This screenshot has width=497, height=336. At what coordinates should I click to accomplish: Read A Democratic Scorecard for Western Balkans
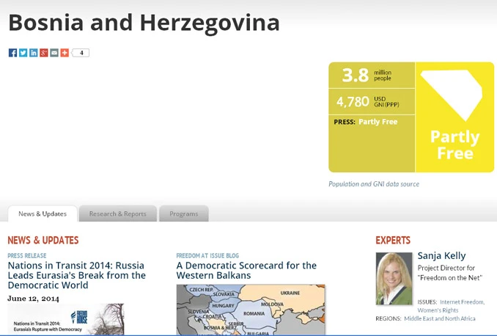click(x=246, y=270)
